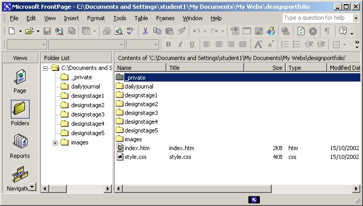Click the Paste clipboard icon
This screenshot has height=206, width=363.
click(x=170, y=31)
